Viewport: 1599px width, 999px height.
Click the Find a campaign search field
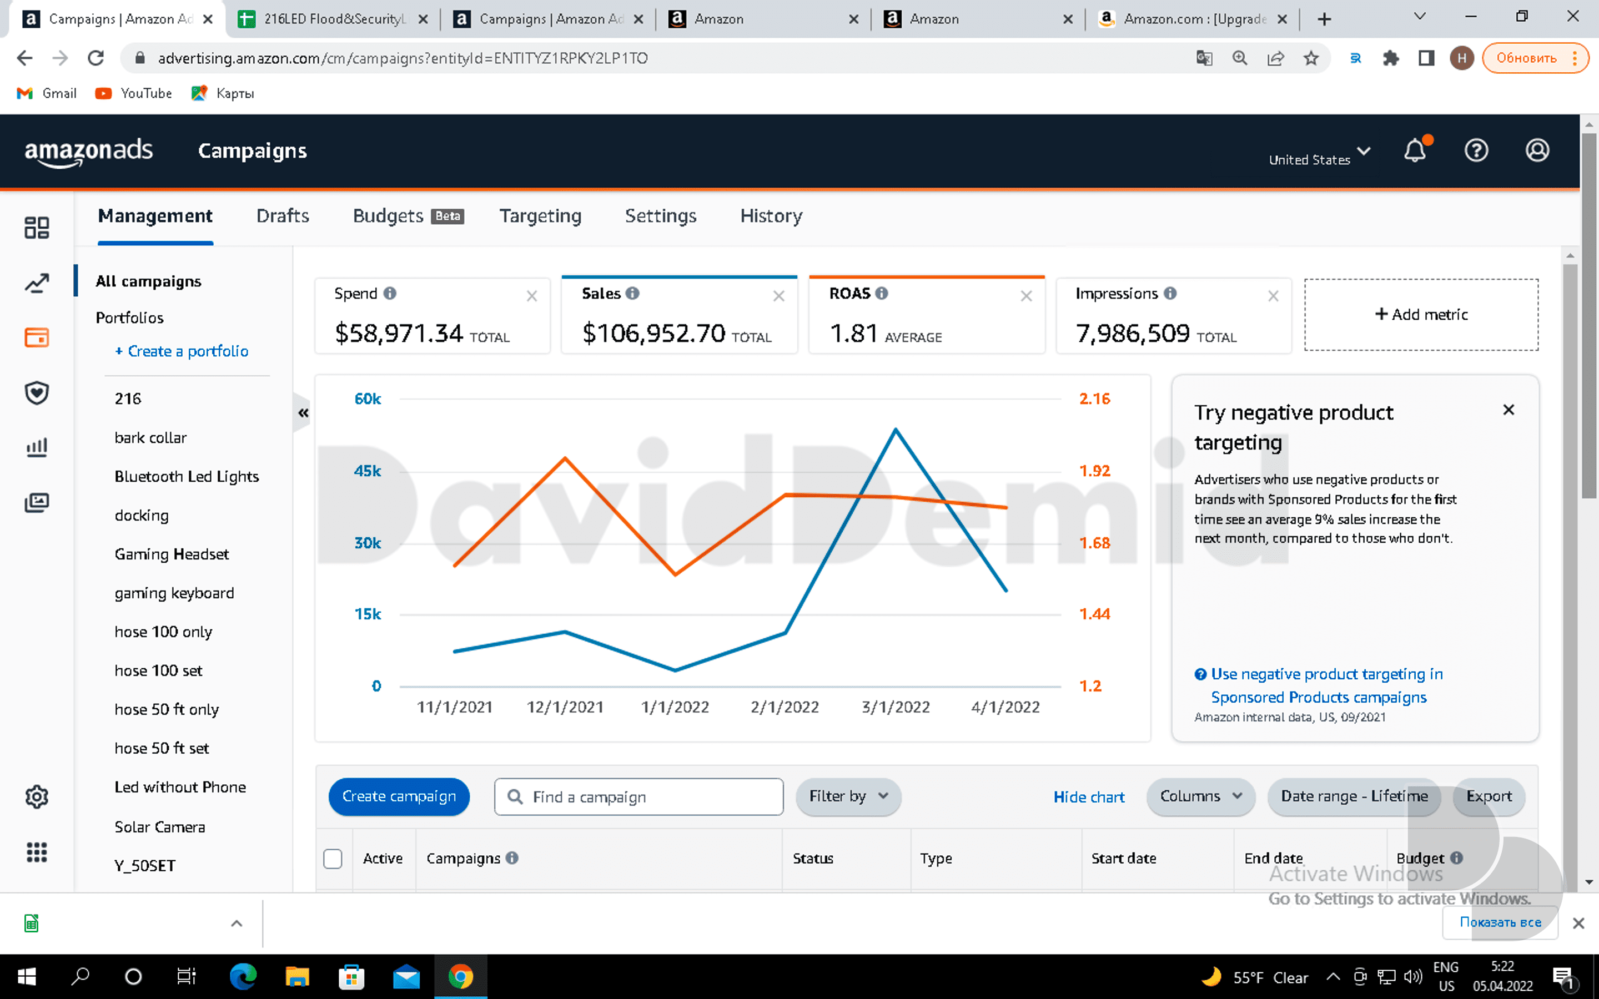[x=639, y=797]
